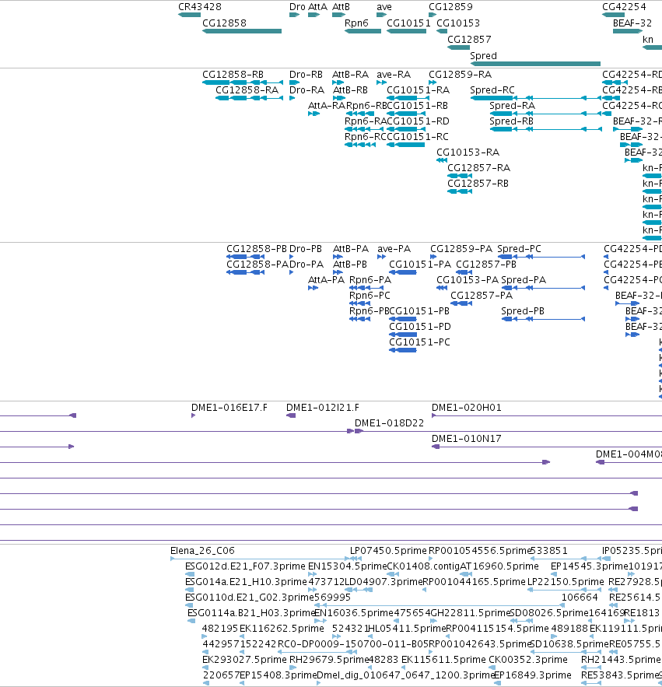Select the AT16960.5prime EST label

coord(499,566)
